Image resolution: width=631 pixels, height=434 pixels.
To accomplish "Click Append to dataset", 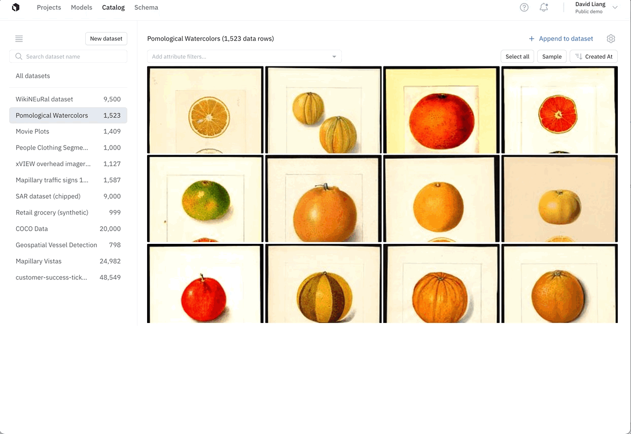I will point(560,39).
